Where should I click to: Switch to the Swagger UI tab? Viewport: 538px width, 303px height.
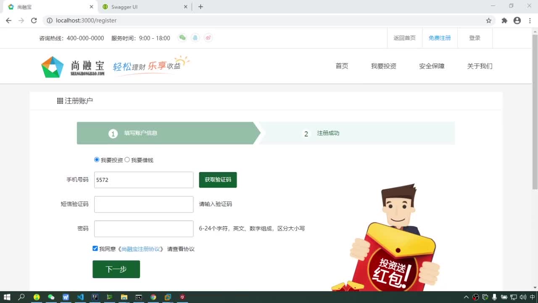point(145,7)
